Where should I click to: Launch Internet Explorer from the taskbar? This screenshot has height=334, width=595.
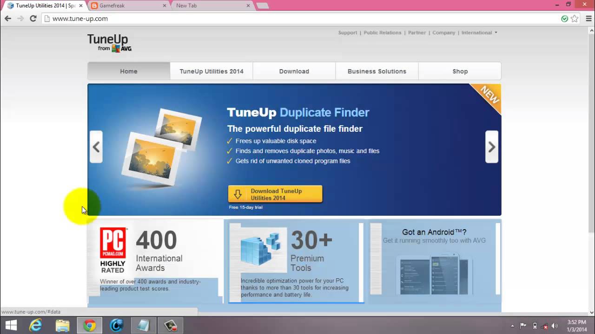tap(36, 326)
